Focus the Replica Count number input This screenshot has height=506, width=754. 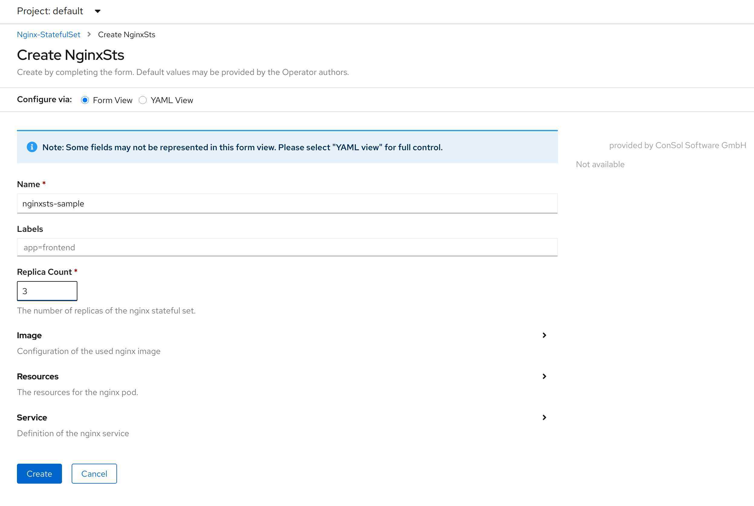47,291
